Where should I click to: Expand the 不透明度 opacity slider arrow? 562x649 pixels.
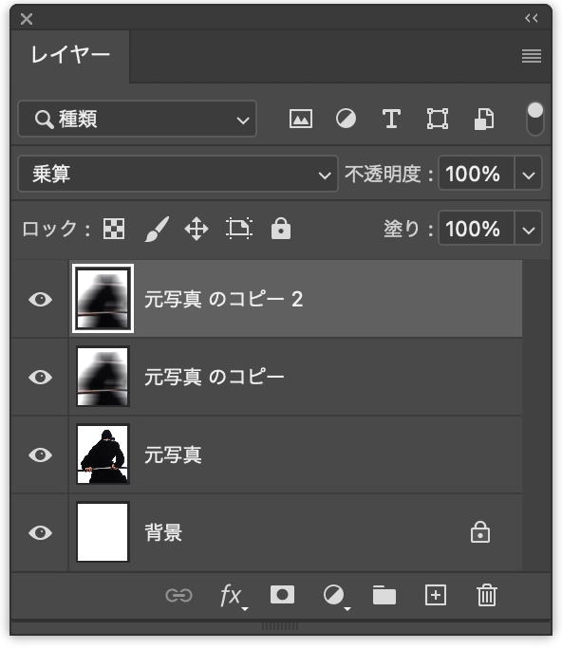click(x=528, y=174)
